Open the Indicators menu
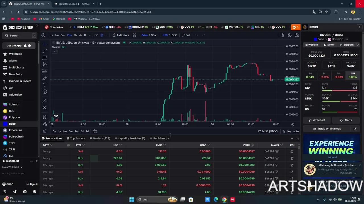364x204 pixels. point(121,35)
